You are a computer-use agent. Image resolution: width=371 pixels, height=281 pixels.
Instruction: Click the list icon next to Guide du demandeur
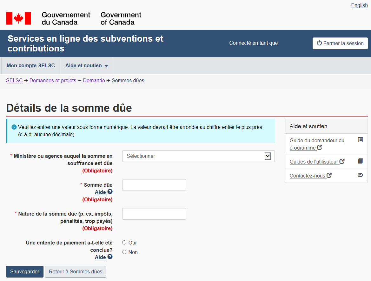[x=360, y=140]
